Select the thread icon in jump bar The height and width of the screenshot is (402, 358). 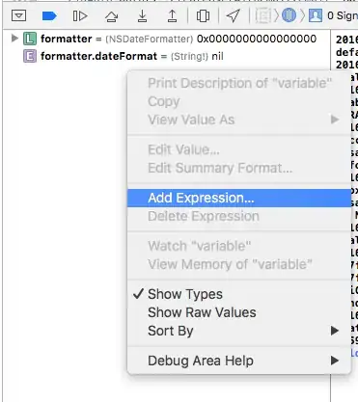click(289, 15)
